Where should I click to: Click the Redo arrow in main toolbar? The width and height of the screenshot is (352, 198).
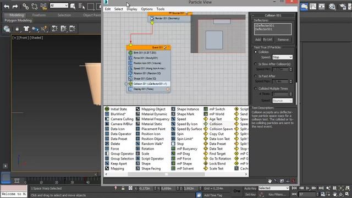pyautogui.click(x=15, y=6)
